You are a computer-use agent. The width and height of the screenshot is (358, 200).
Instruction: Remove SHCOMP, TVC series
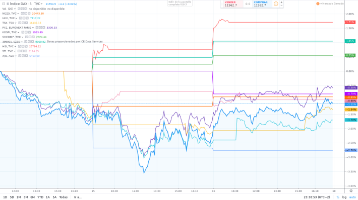[x=33, y=37]
